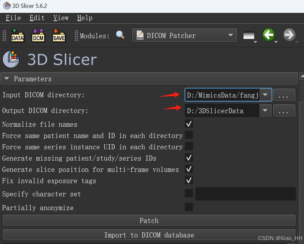
Task: Click the Patch button
Action: (x=149, y=220)
